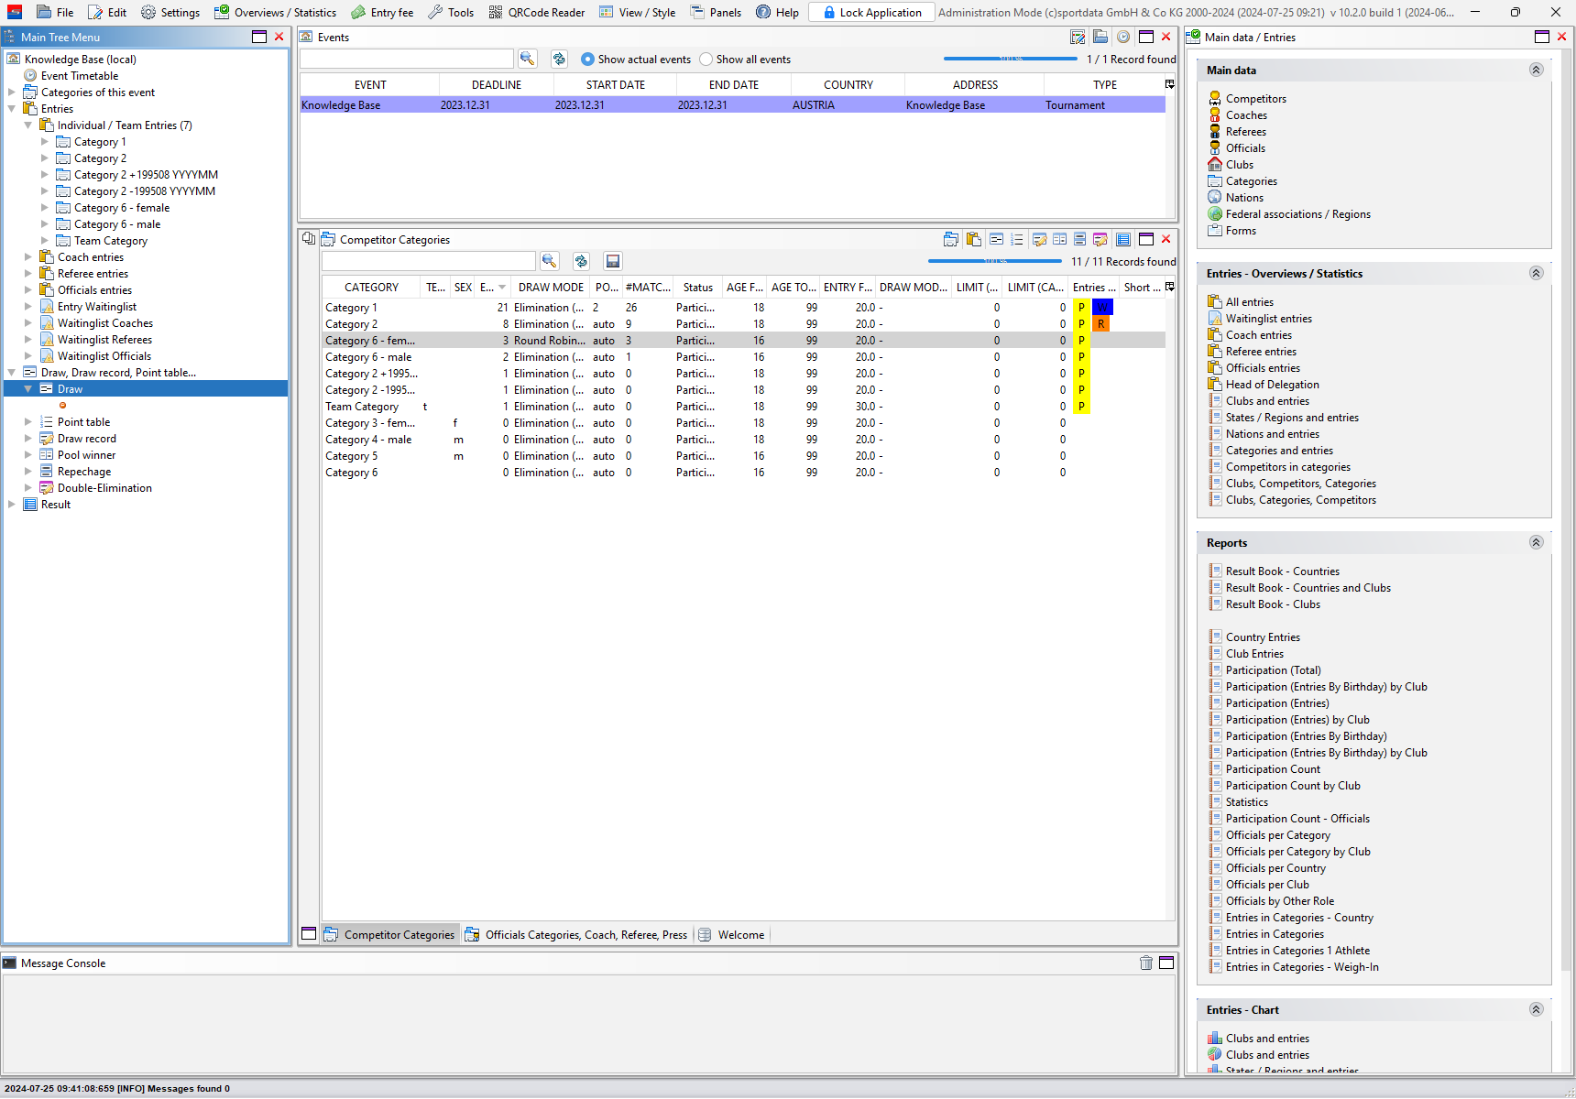Select Category 6 - male table row
Image resolution: width=1576 pixels, height=1099 pixels.
pos(743,357)
